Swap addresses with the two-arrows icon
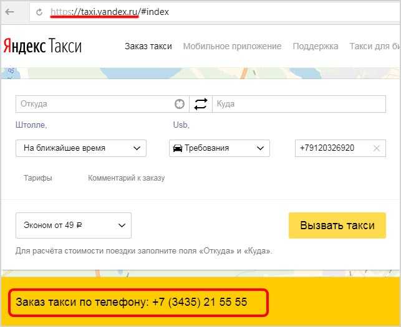This screenshot has height=327, width=401. coord(201,104)
